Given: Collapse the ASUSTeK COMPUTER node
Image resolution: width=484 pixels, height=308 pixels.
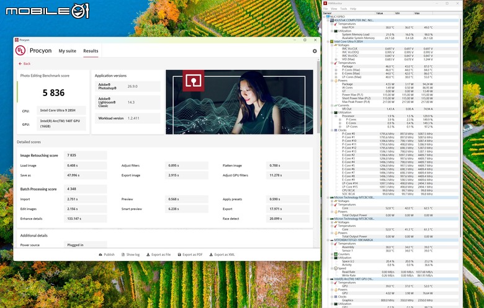Looking at the screenshot, I should [328, 20].
